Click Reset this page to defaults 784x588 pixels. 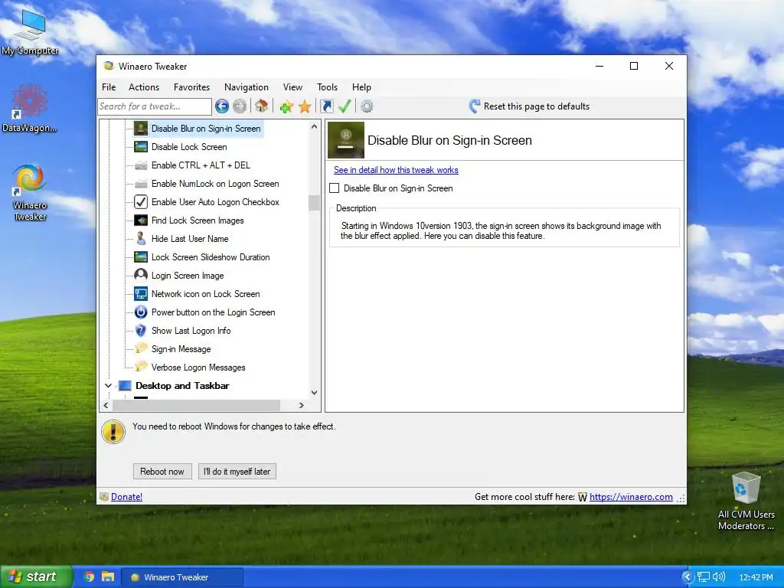529,106
